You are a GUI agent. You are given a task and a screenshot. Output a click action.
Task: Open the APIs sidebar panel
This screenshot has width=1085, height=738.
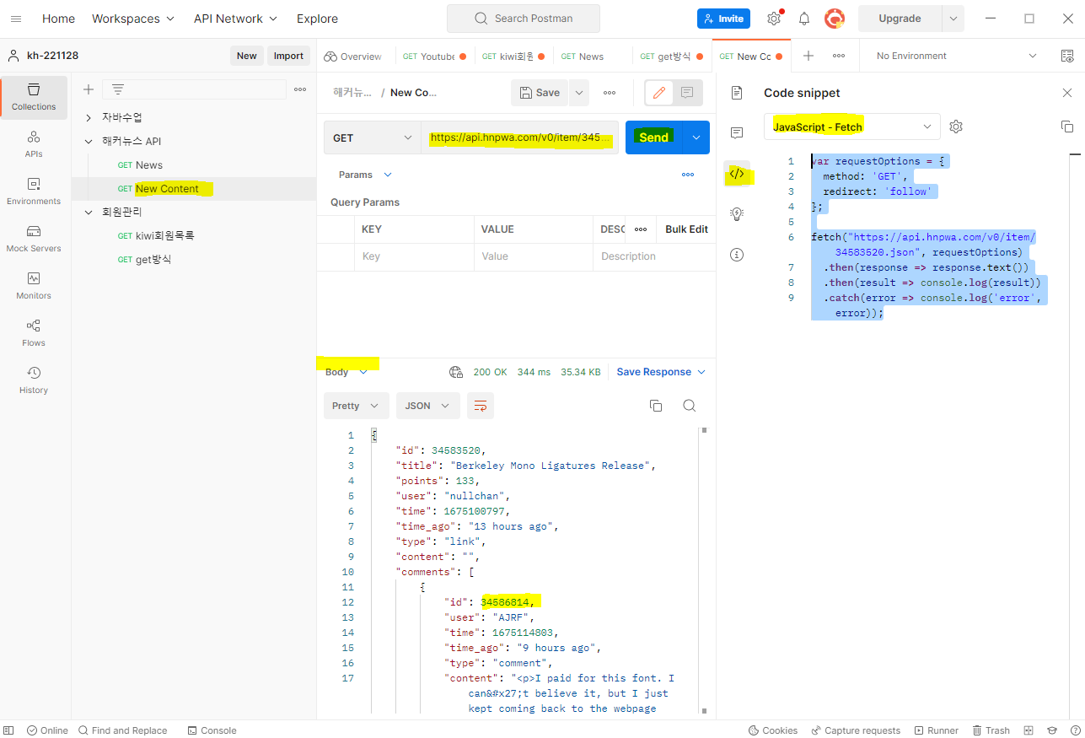pos(34,144)
